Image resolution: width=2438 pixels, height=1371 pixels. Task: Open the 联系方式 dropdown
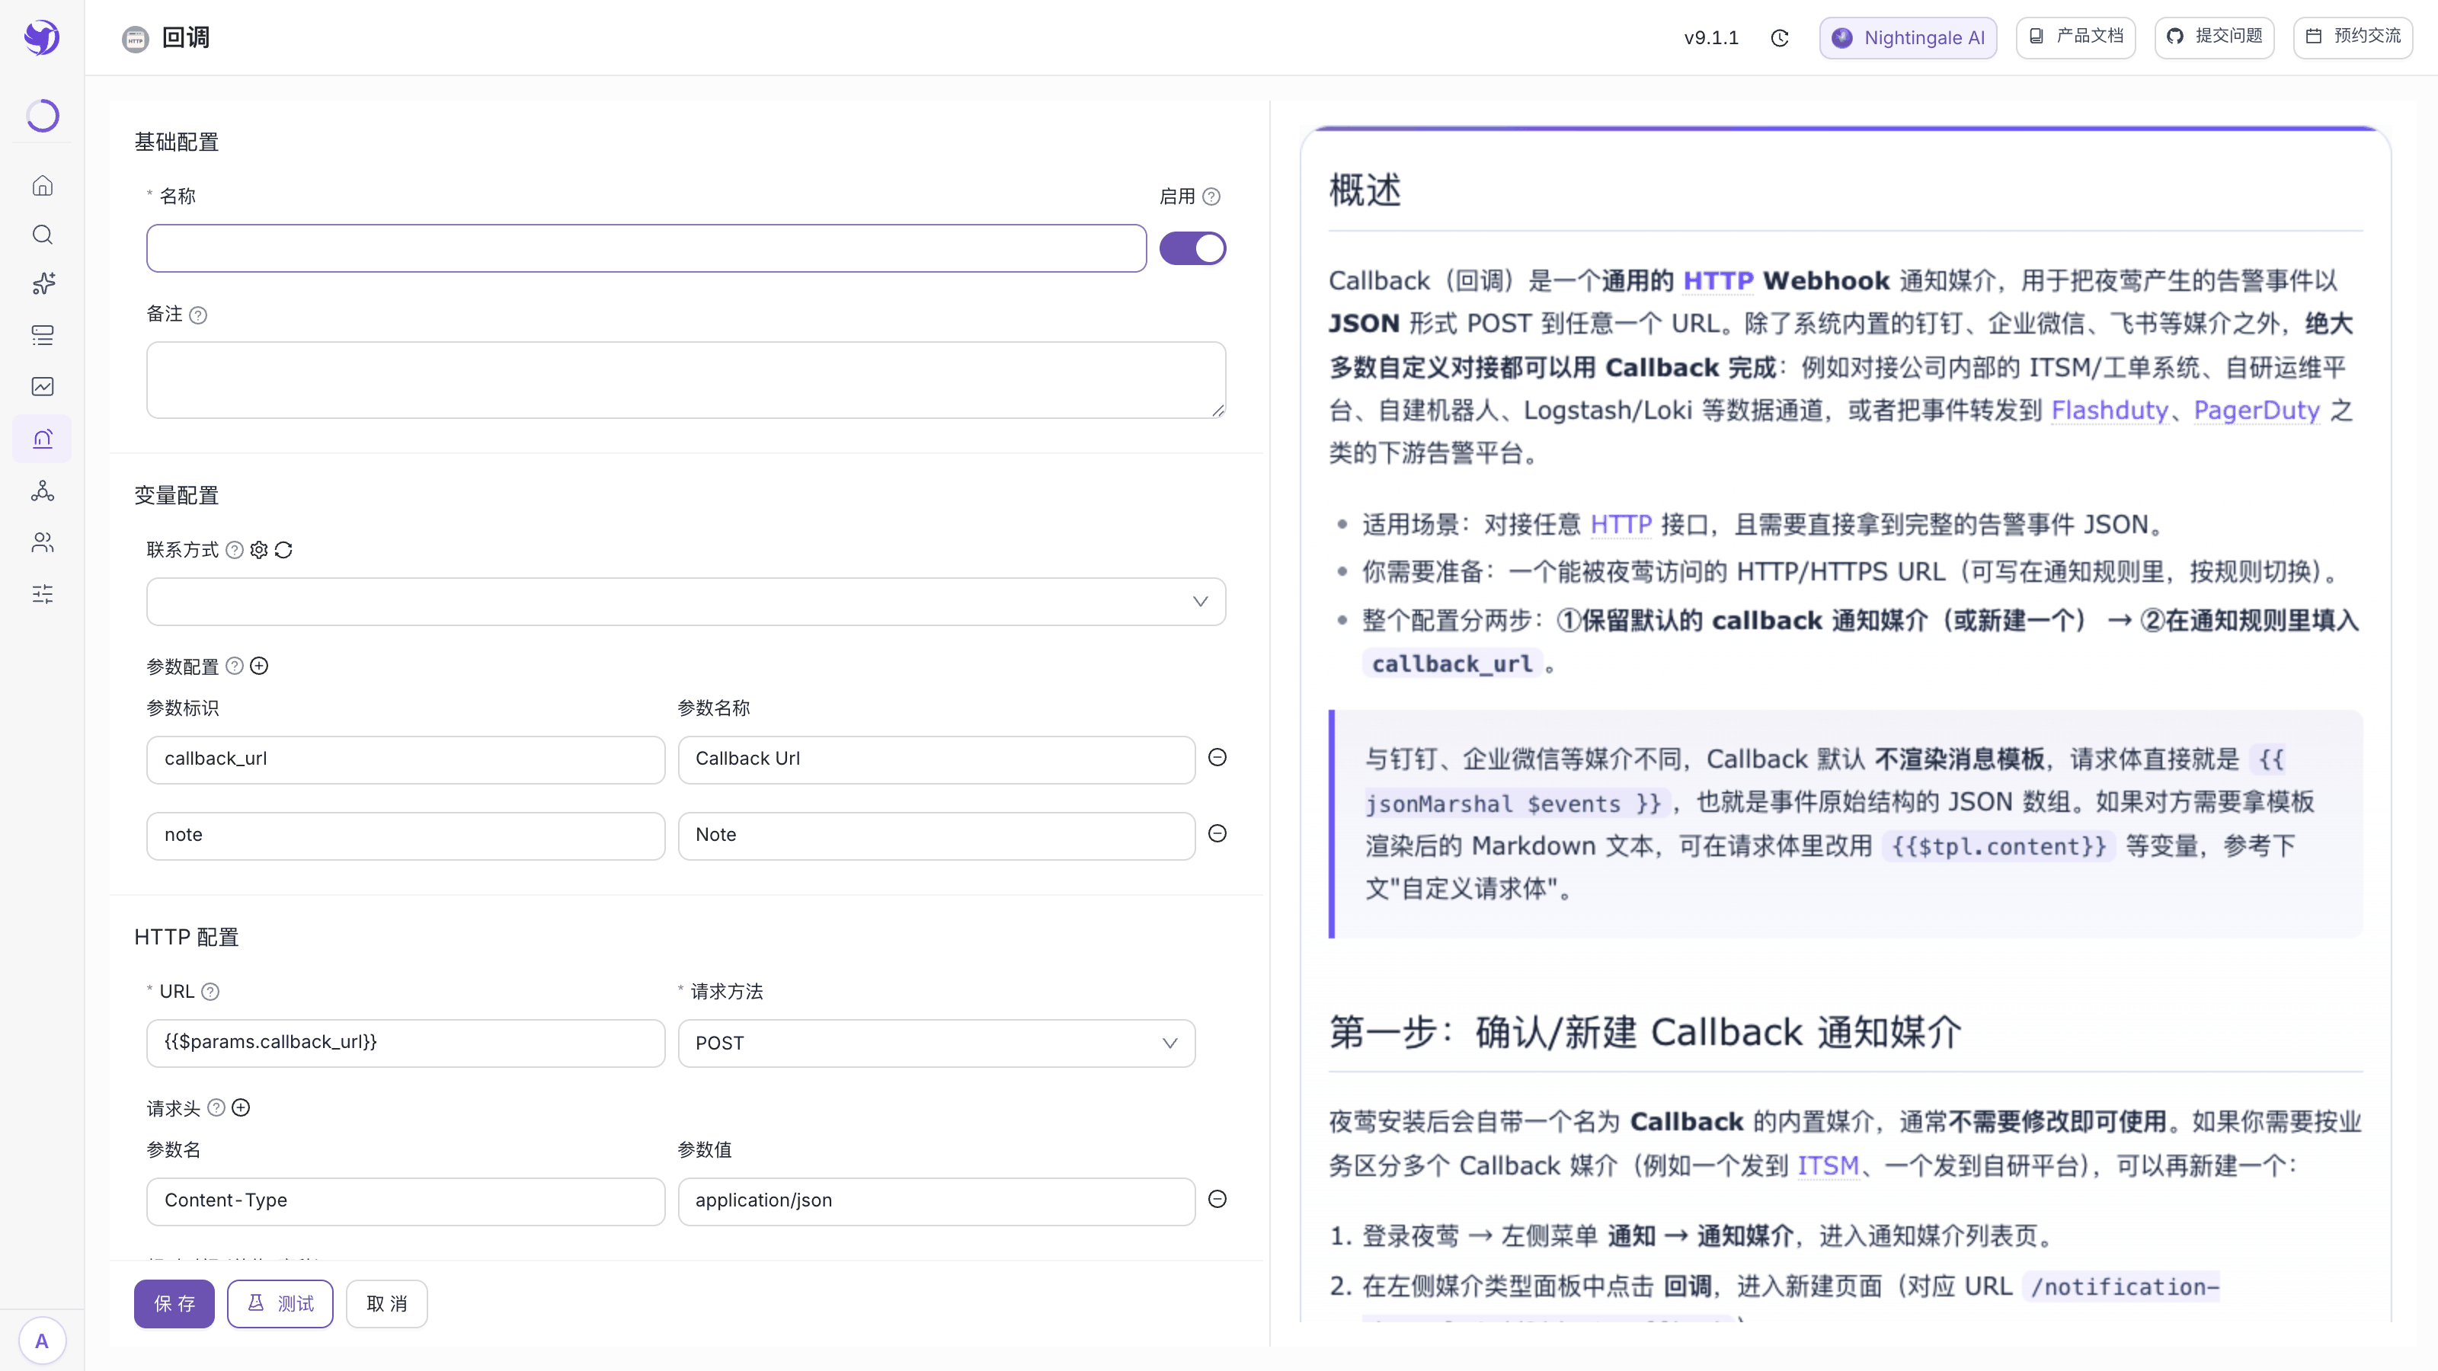click(686, 602)
